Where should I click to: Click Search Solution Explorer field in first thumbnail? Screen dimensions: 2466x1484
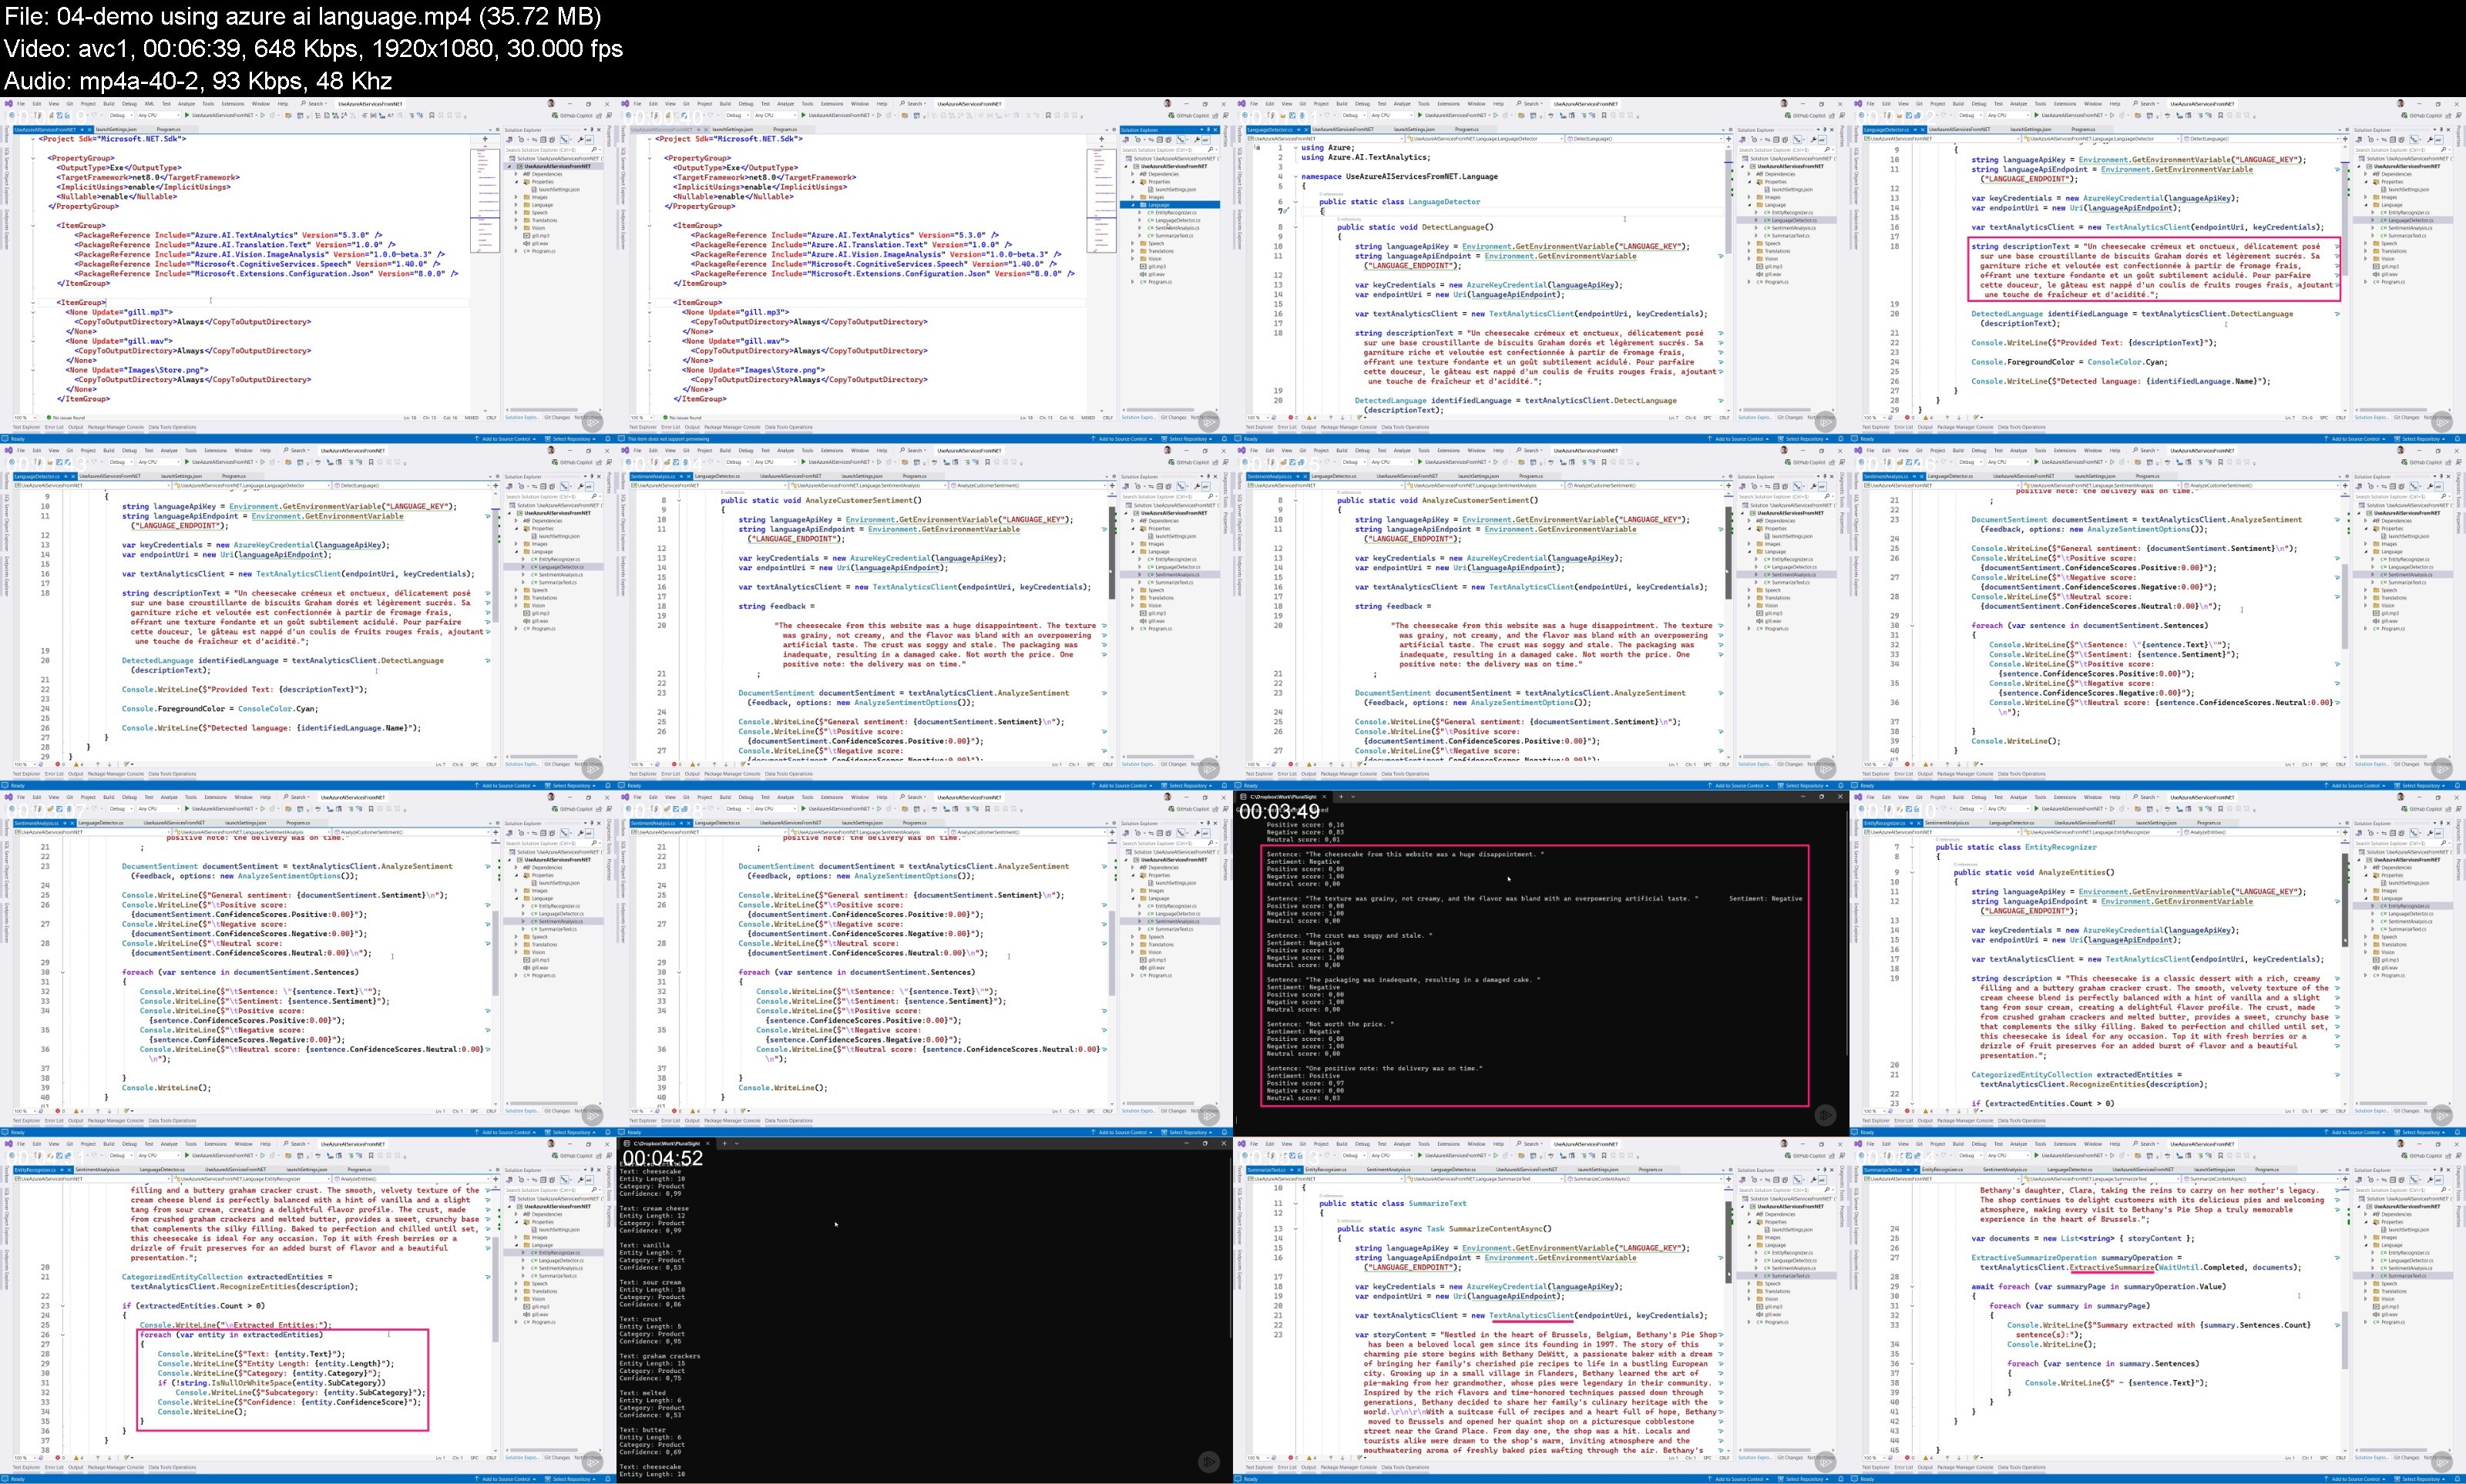coord(542,150)
